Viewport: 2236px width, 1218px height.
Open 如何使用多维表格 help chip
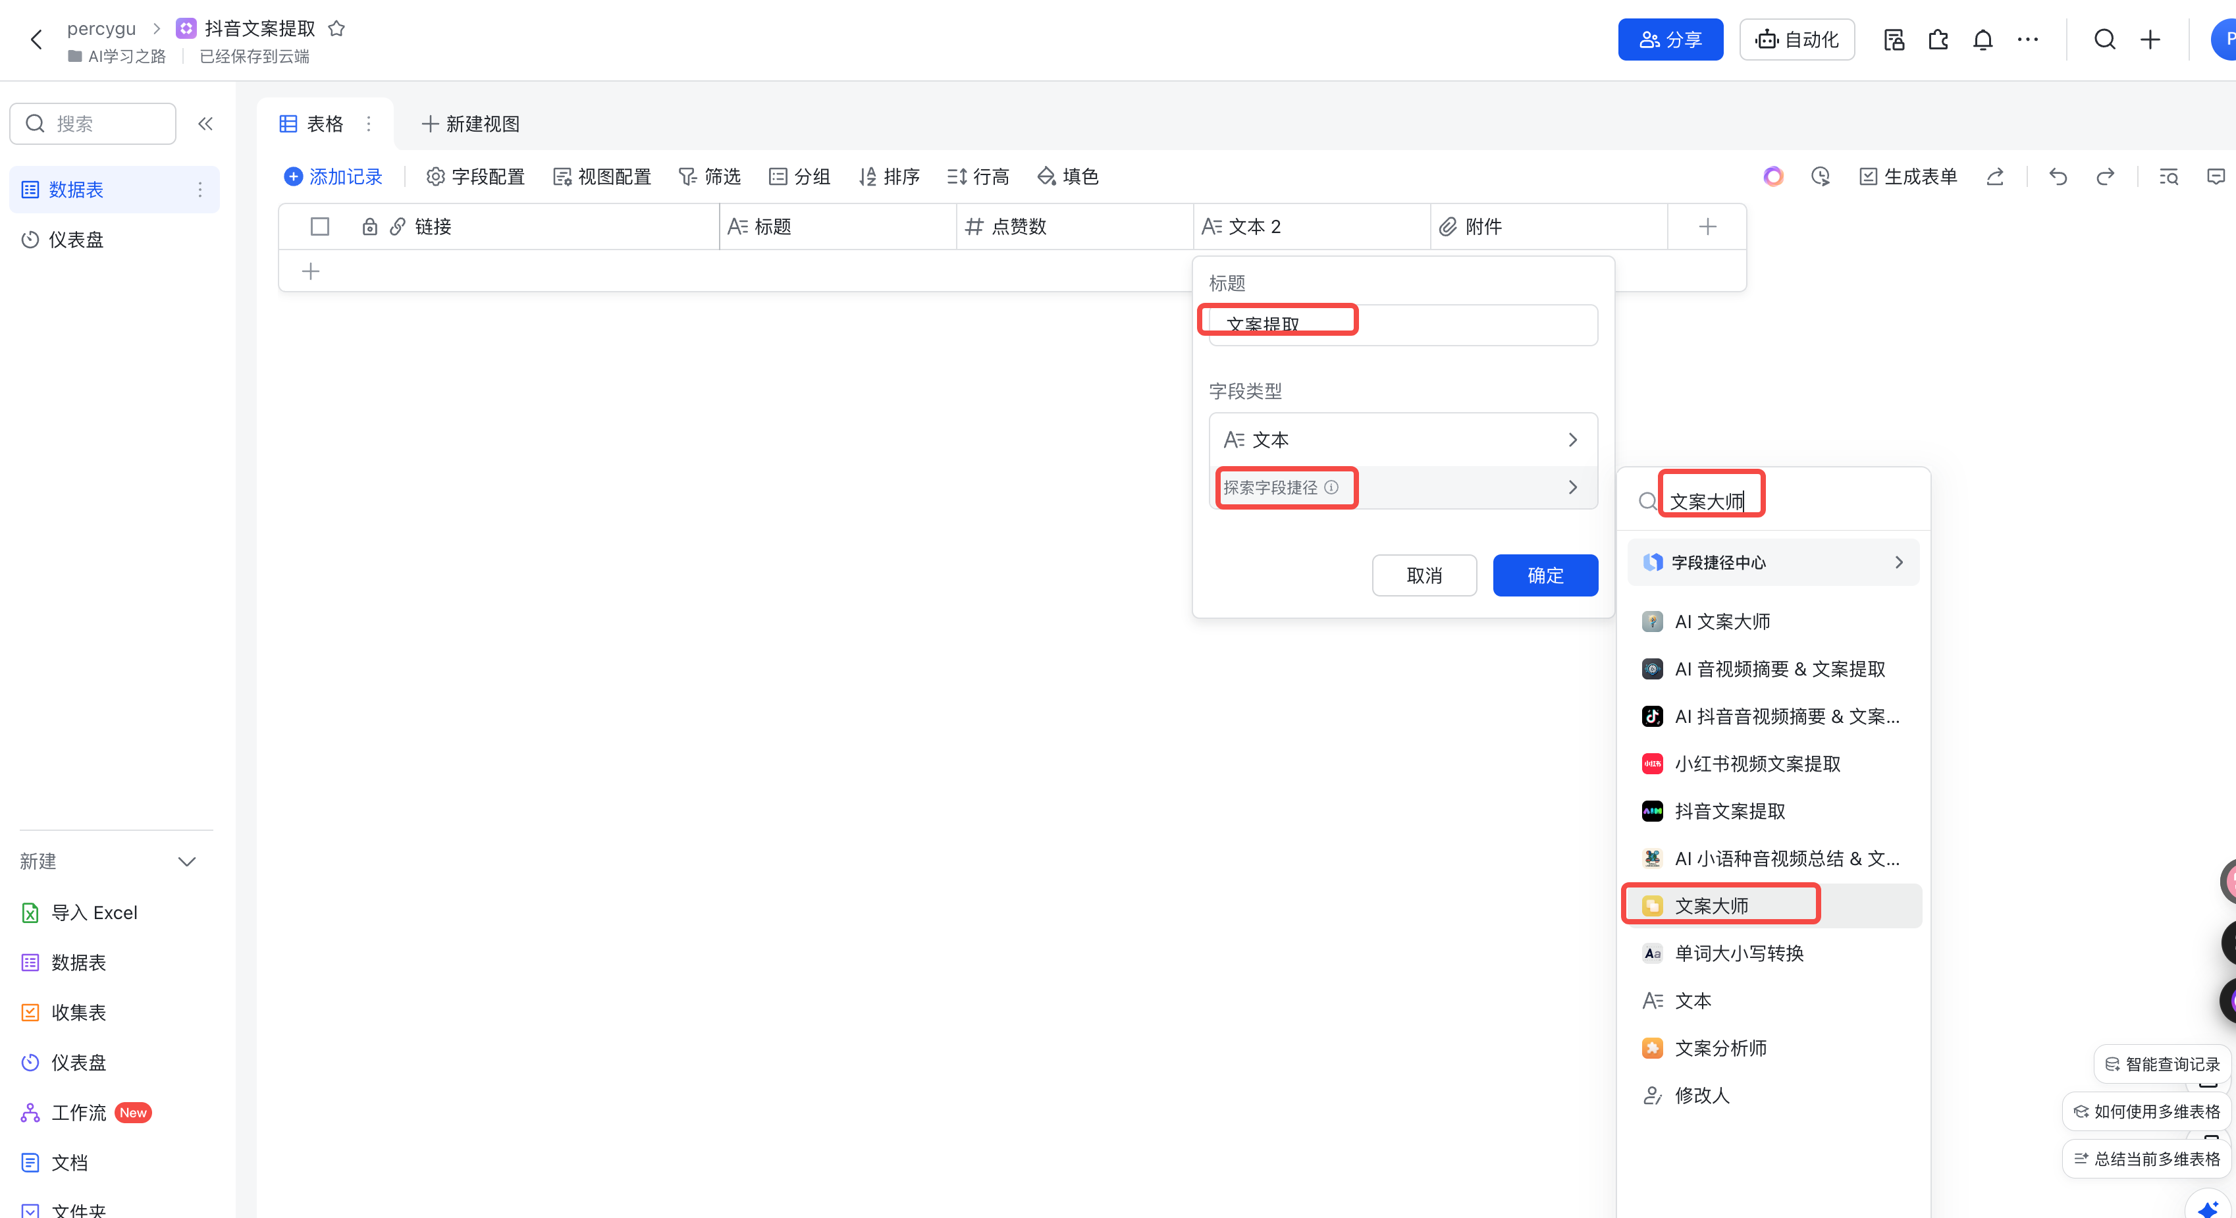pyautogui.click(x=2146, y=1112)
